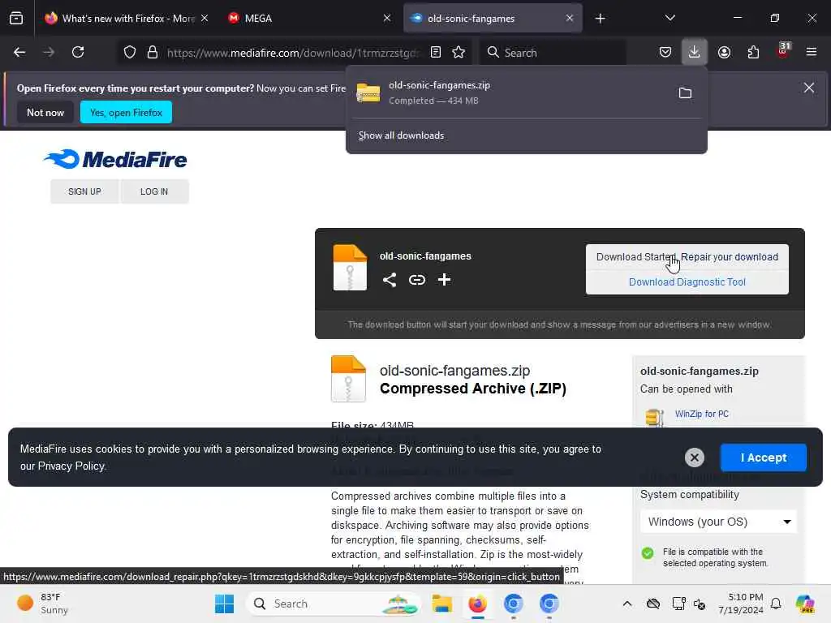
Task: Close the MEGA tab
Action: pyautogui.click(x=387, y=18)
